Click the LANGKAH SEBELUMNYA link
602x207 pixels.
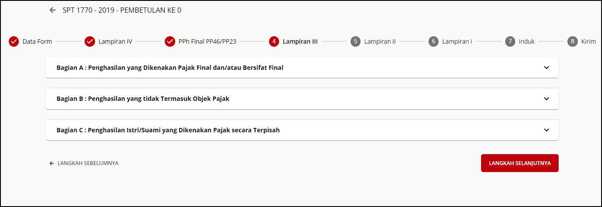(84, 163)
